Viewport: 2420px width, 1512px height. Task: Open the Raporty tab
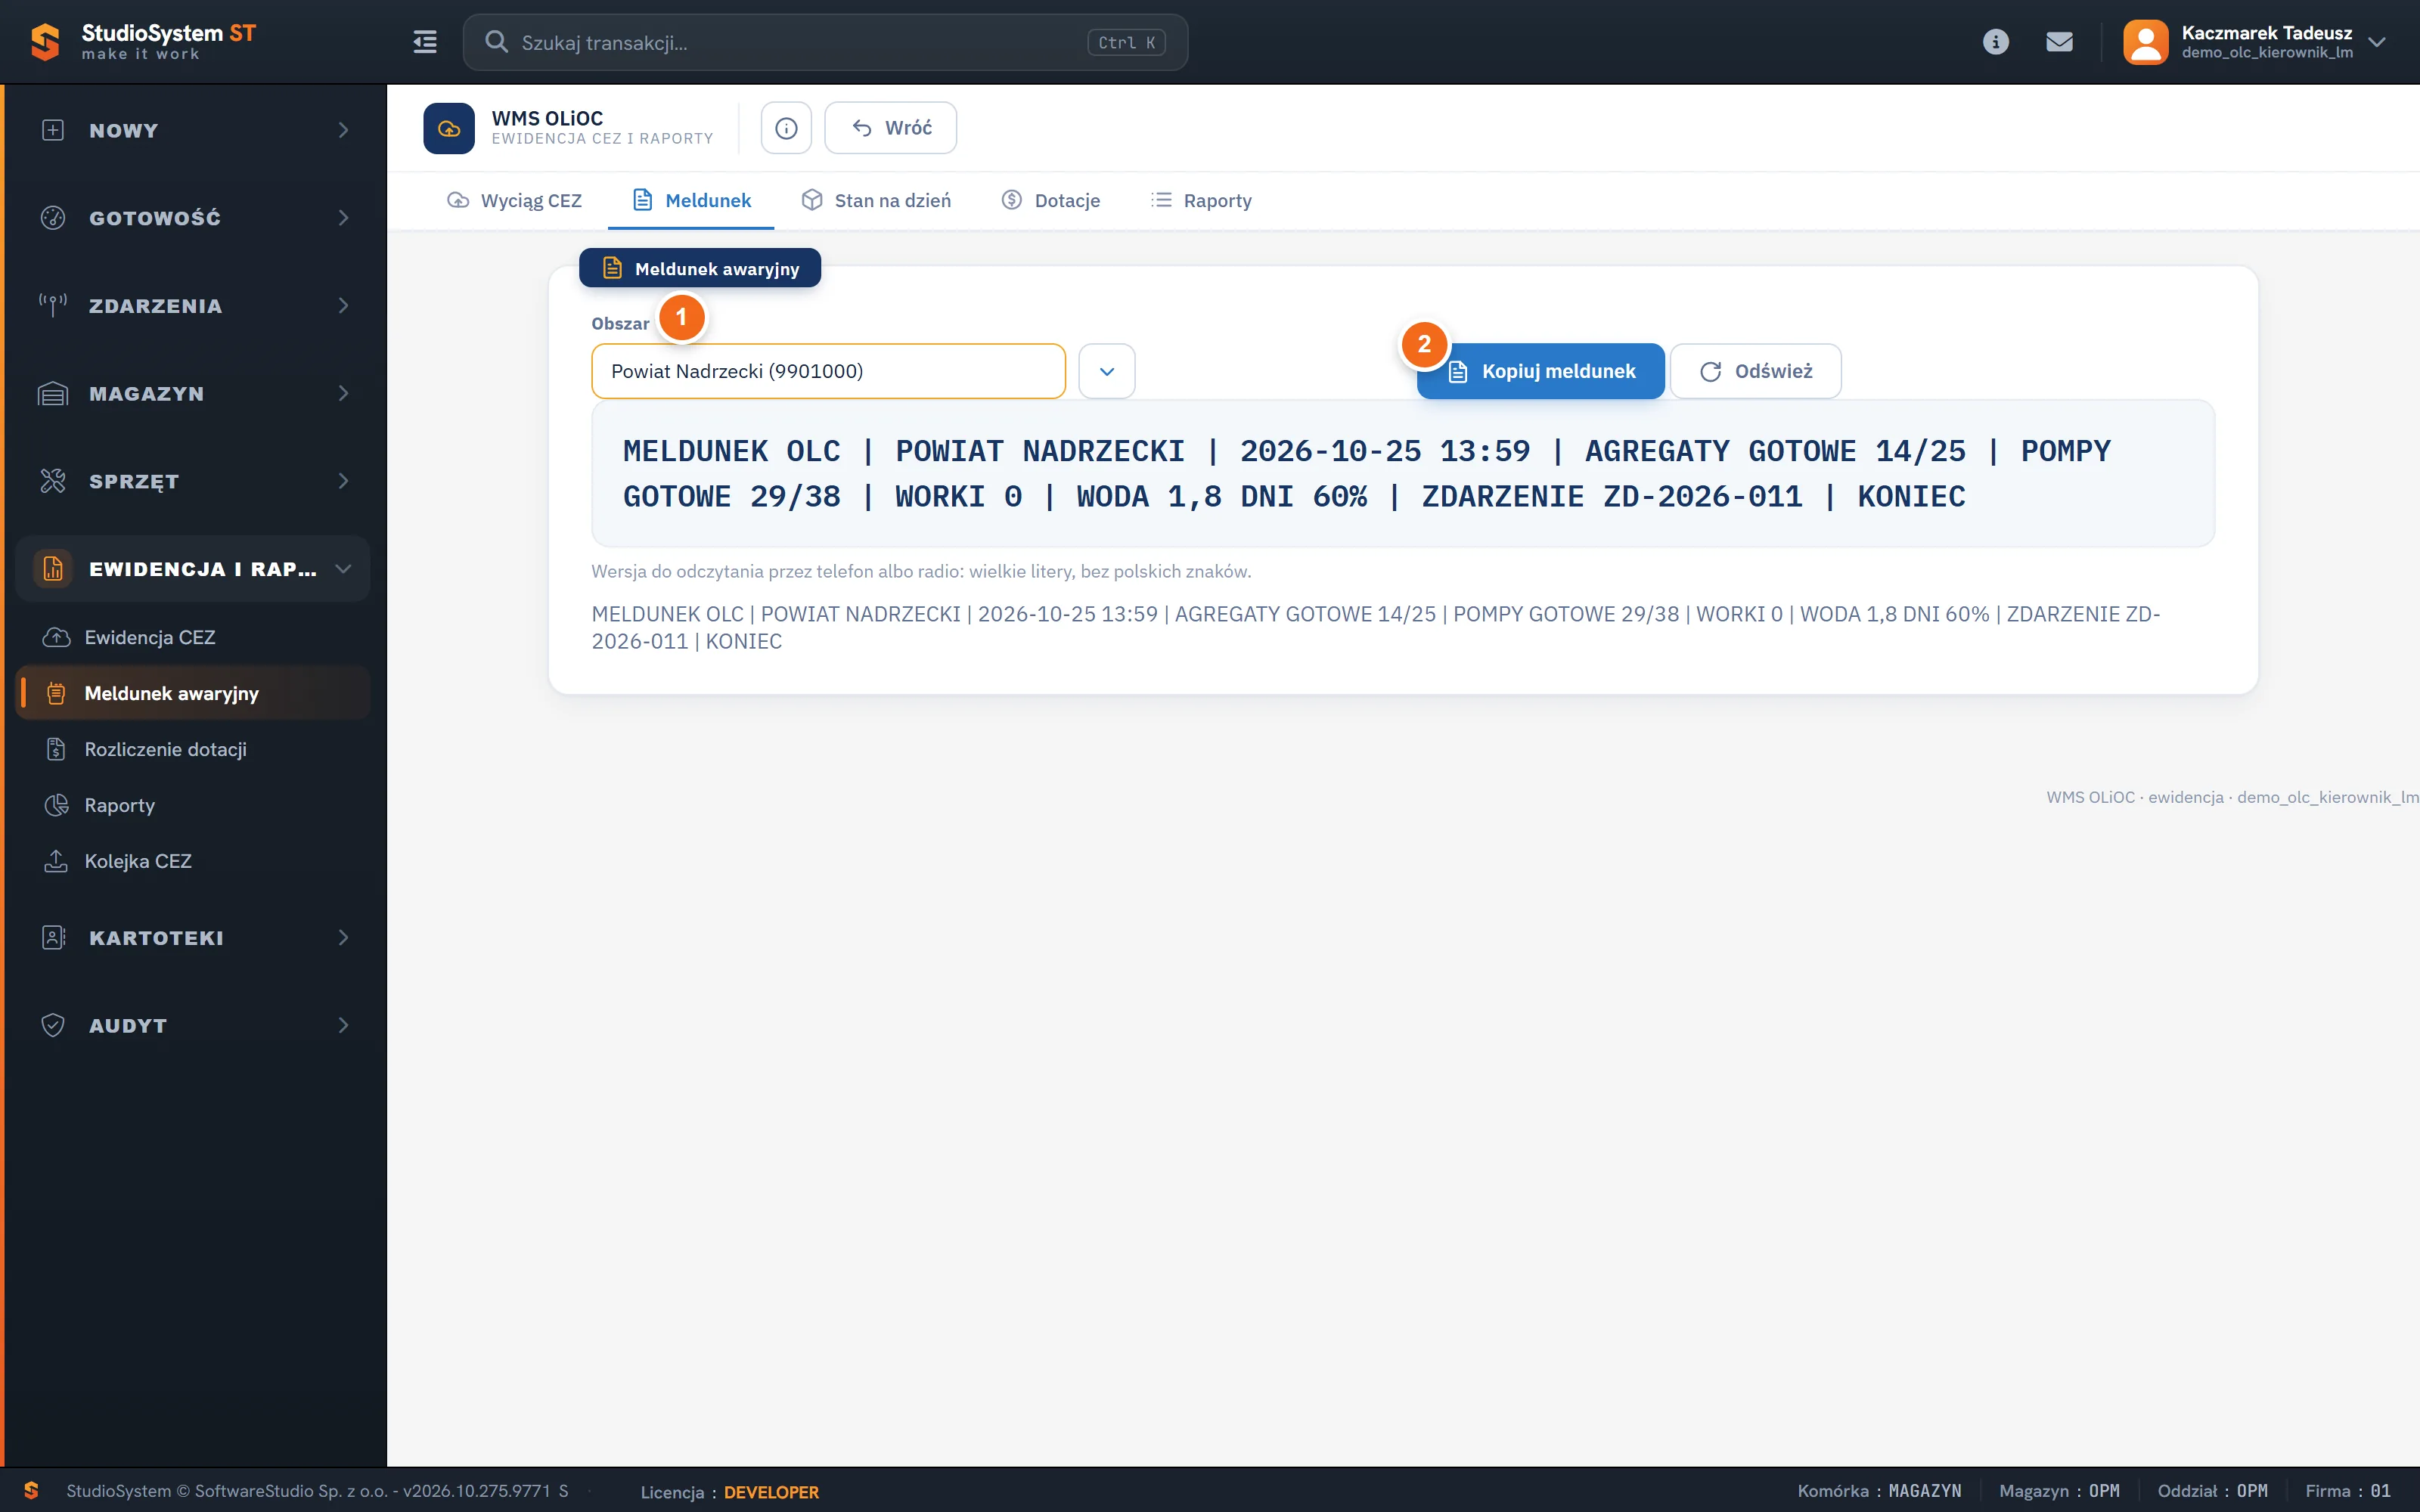tap(1201, 200)
